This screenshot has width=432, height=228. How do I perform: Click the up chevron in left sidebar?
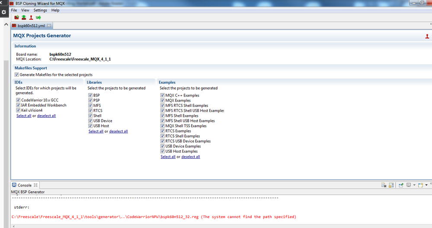pos(6,25)
